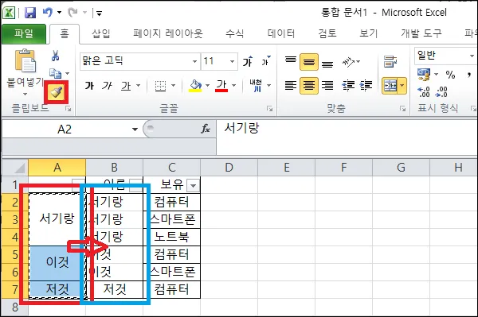This screenshot has height=317, width=478.
Task: Toggle italic 가 formatting
Action: [107, 86]
